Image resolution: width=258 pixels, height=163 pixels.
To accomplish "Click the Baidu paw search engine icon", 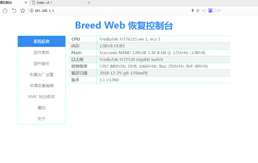I will [210, 11].
